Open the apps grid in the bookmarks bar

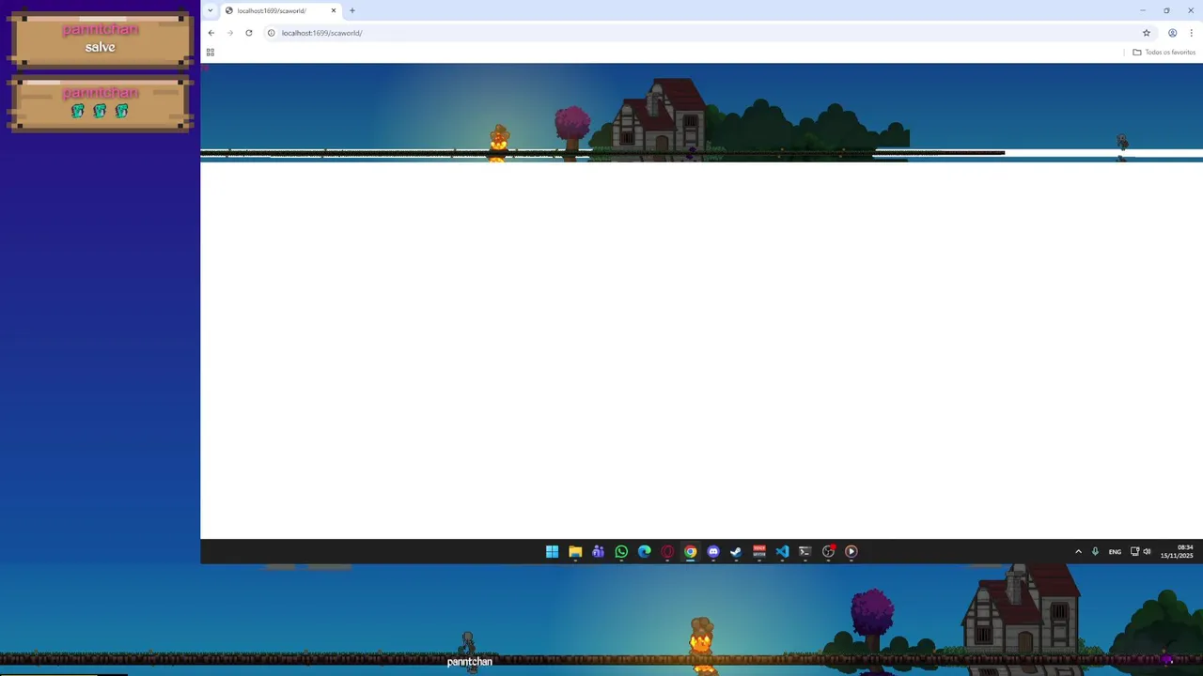210,53
